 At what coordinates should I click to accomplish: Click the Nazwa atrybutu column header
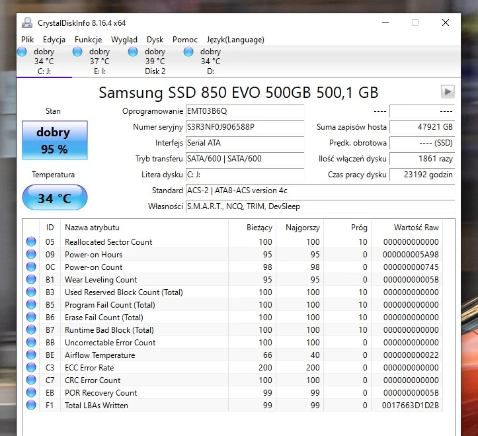(x=143, y=228)
